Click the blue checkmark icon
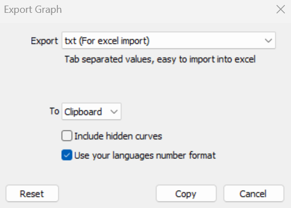Image resolution: width=291 pixels, height=208 pixels. [67, 155]
